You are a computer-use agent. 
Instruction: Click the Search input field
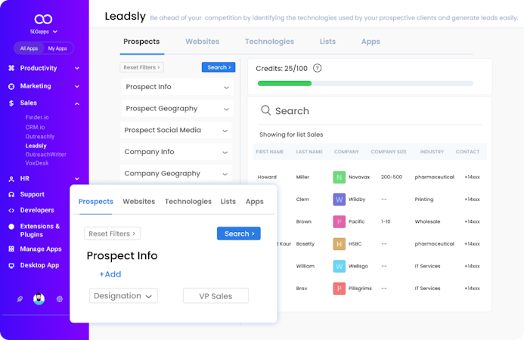(370, 111)
